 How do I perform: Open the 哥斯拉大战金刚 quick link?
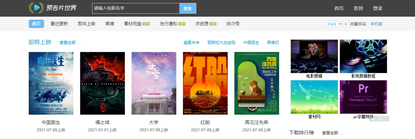(x=221, y=43)
